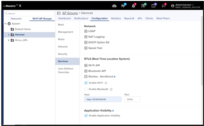This screenshot has height=126, width=204.
Task: Expand the Xirrus_APs tree node arrow
Action: 8,40
